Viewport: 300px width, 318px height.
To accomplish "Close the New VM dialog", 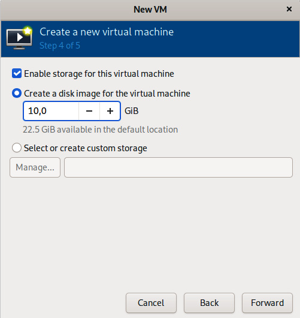I will [x=289, y=9].
